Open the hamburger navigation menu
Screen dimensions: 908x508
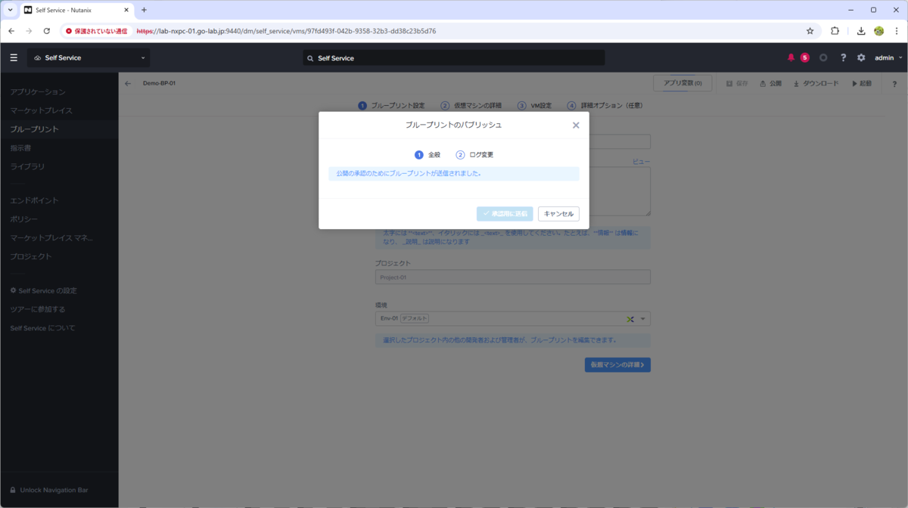click(x=14, y=57)
